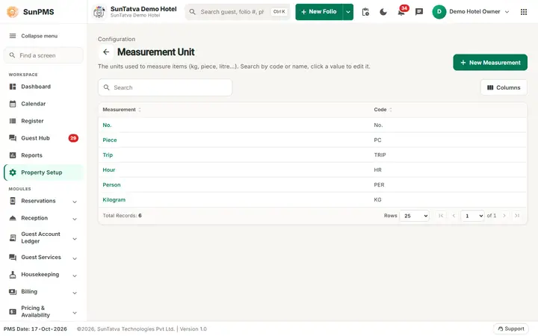Expand the Reception menu chevron

75,219
